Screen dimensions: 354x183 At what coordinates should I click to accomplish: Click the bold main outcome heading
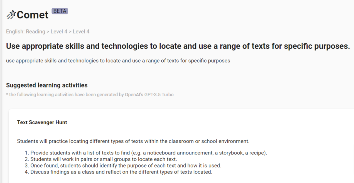point(178,46)
